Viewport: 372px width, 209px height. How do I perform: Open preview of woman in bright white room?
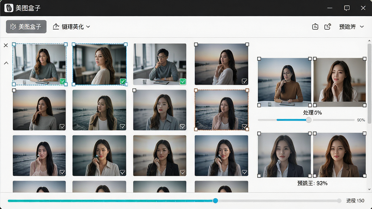[340, 82]
